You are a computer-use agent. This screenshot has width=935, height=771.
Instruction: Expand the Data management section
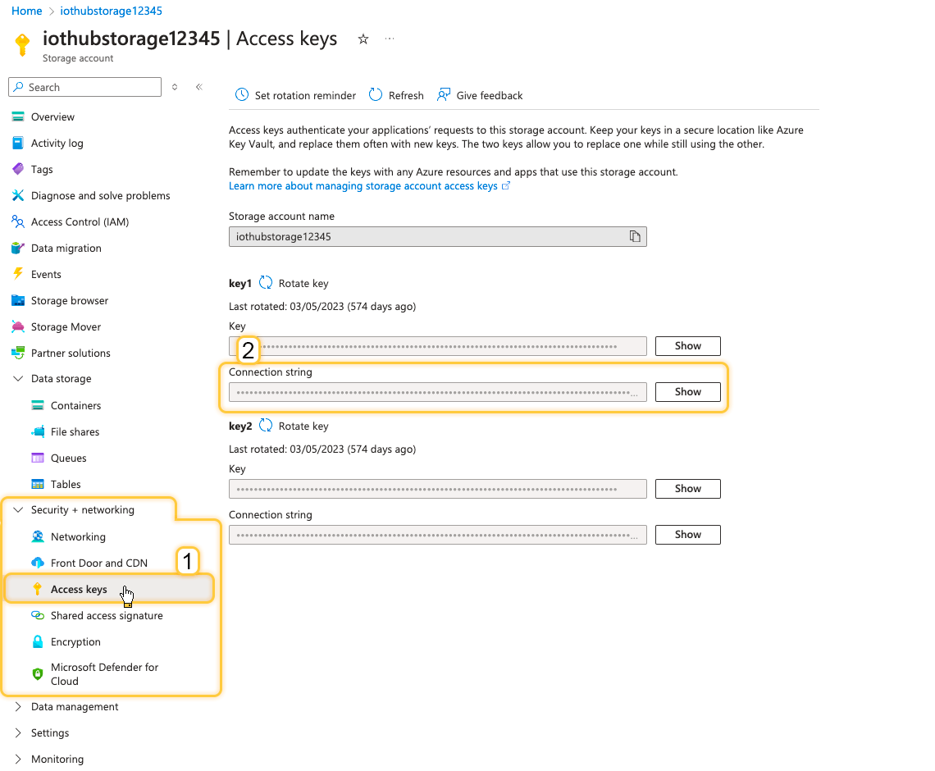coord(19,707)
